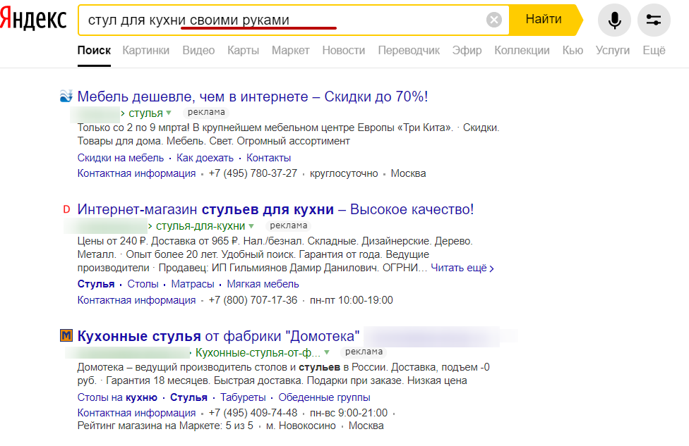Click the red D favicon

tap(66, 209)
